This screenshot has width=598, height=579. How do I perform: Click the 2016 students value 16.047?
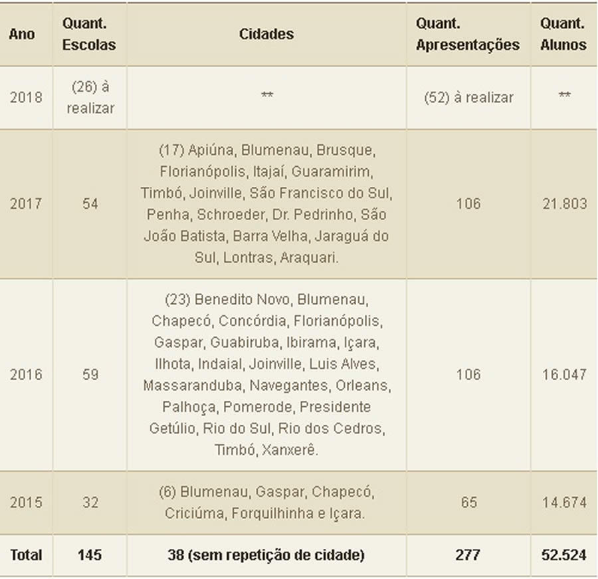pos(563,374)
